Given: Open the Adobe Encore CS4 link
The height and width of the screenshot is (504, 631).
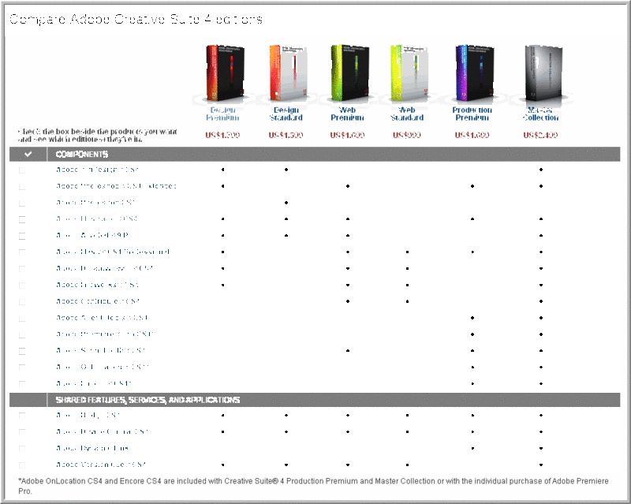Looking at the screenshot, I should (94, 383).
